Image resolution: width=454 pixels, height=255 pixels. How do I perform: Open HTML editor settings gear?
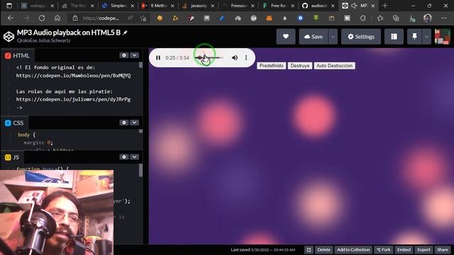124,55
